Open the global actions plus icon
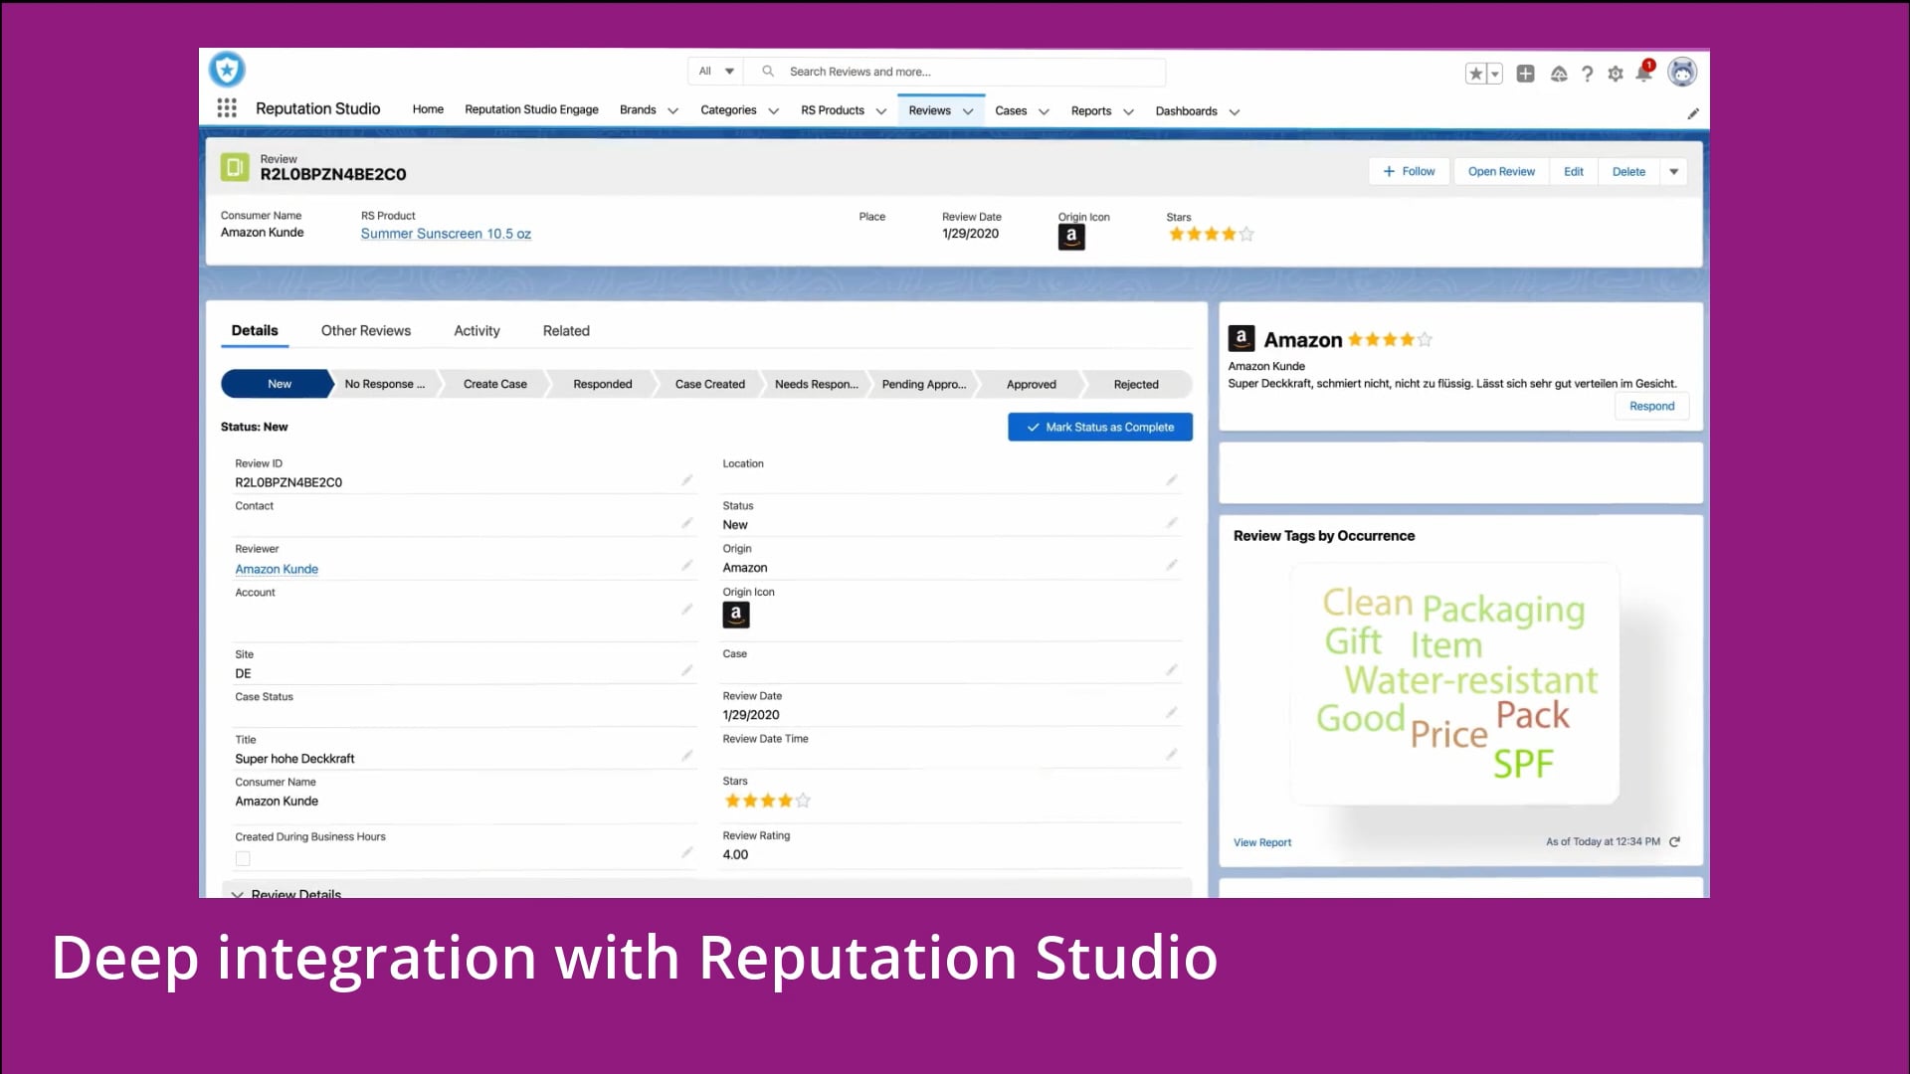This screenshot has height=1074, width=1910. coord(1525,74)
